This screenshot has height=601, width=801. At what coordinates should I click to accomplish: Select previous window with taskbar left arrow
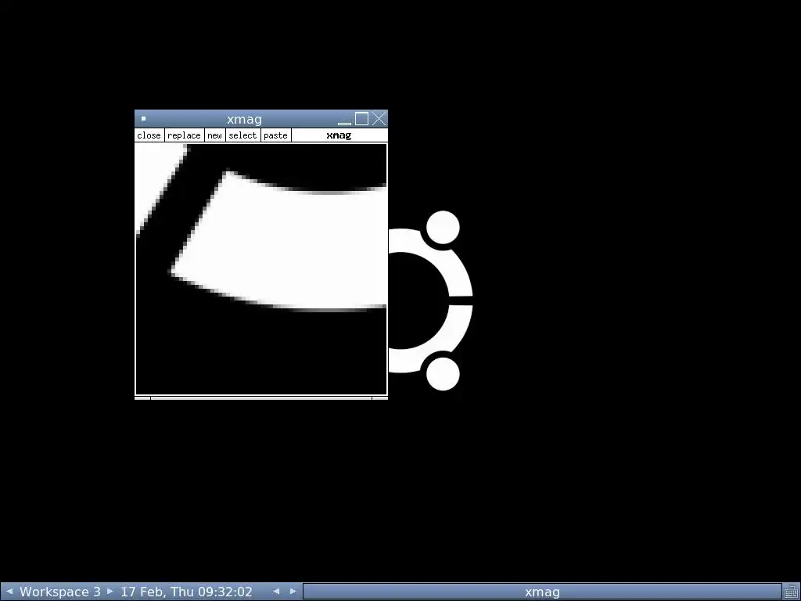[276, 592]
